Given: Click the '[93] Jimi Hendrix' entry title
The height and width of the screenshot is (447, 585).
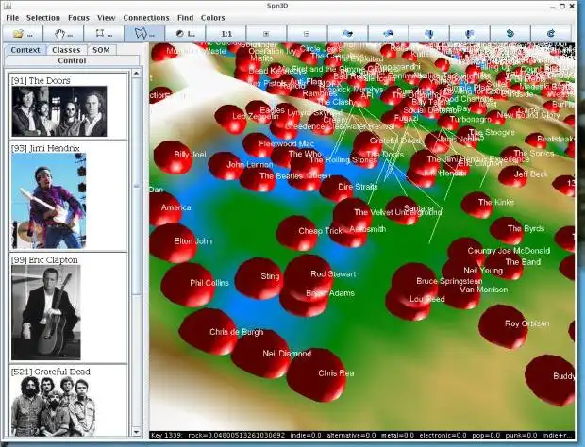Looking at the screenshot, I should (x=45, y=148).
